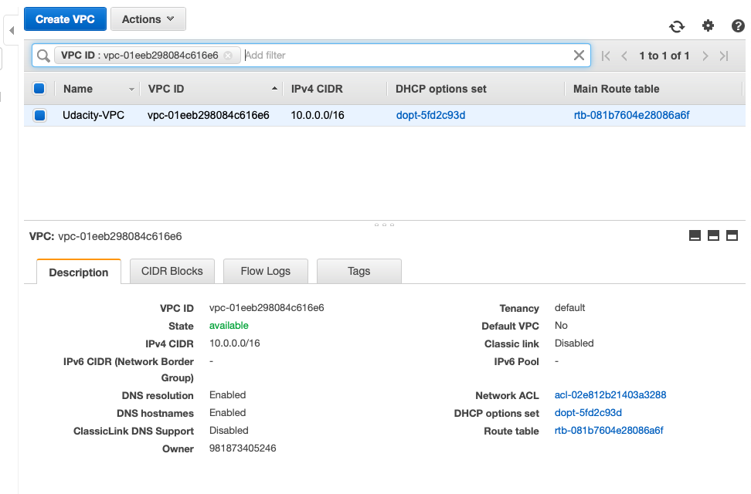Uncheck the Udacity-VPC row checkbox

coord(39,116)
